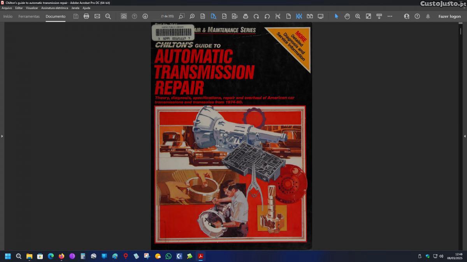The width and height of the screenshot is (467, 262).
Task: Open the more tools ellipsis menu
Action: [x=390, y=16]
